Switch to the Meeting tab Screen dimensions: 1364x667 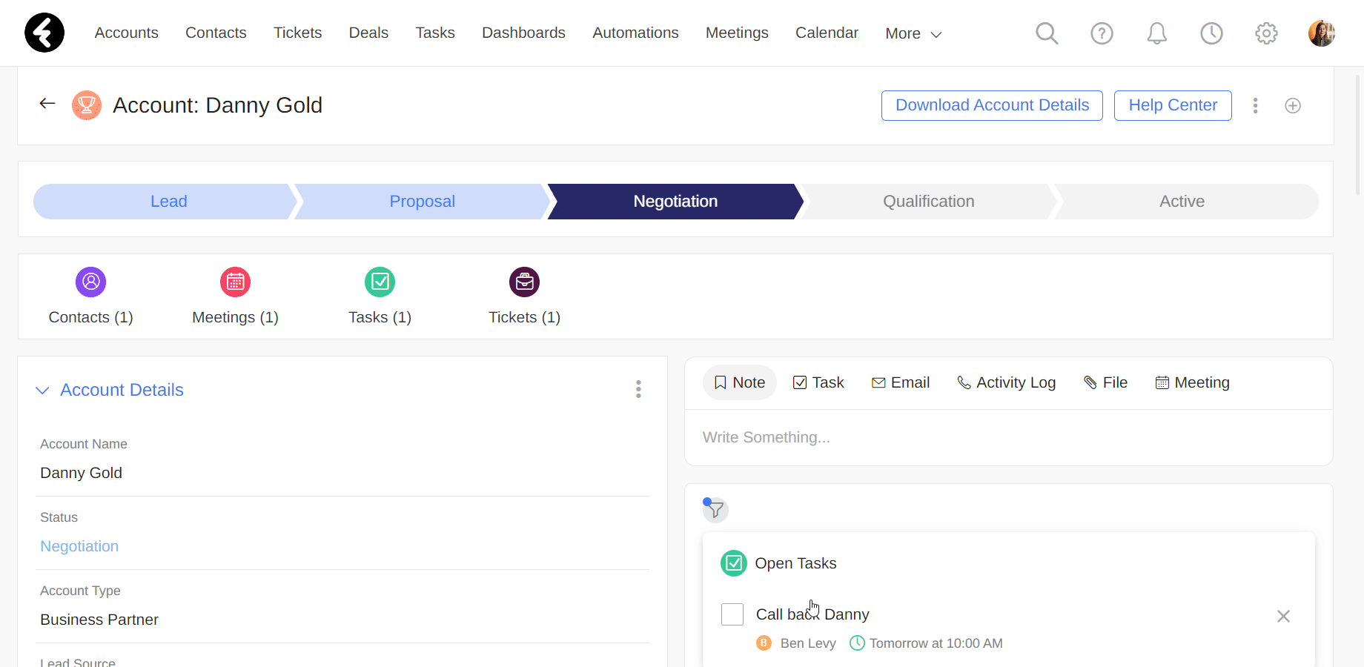click(x=1192, y=382)
